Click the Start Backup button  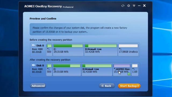129,86
